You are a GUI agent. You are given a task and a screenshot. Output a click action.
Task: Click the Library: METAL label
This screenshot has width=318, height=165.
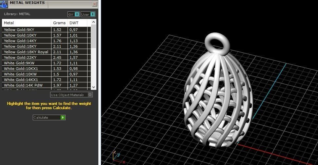click(x=17, y=14)
